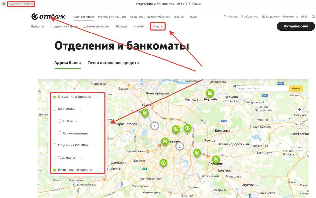
Task: Click the Балашиха label on map
Action: (x=223, y=131)
